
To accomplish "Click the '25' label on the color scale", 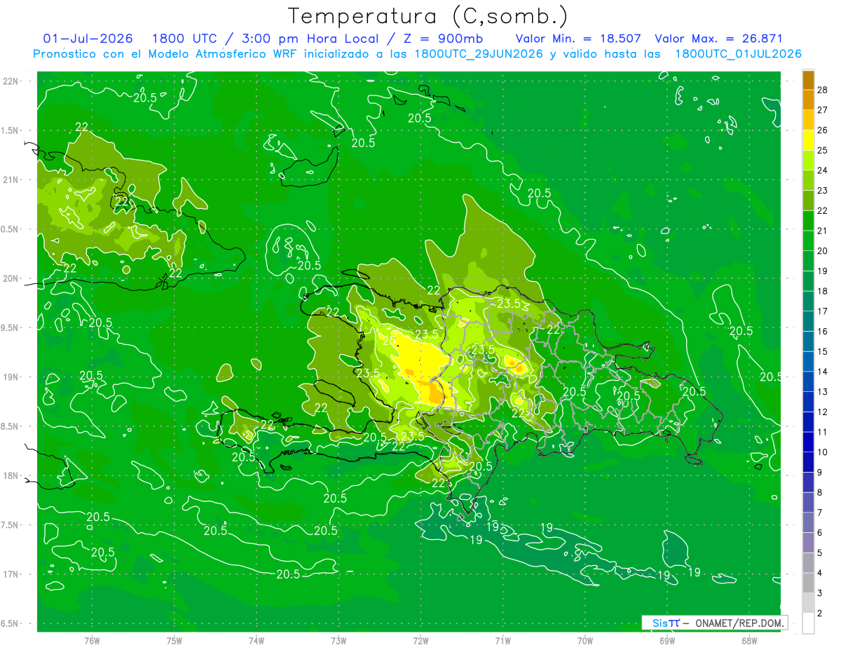I will tap(823, 150).
